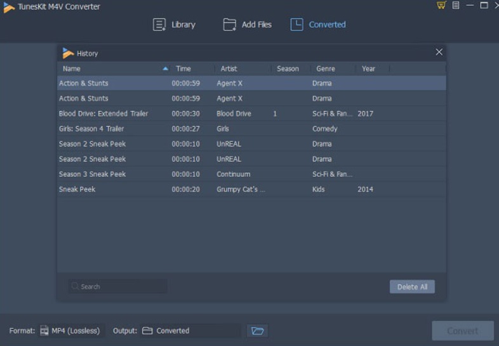Screen dimensions: 499x346
Task: Click the Comedy genre cell
Action: tap(324, 129)
